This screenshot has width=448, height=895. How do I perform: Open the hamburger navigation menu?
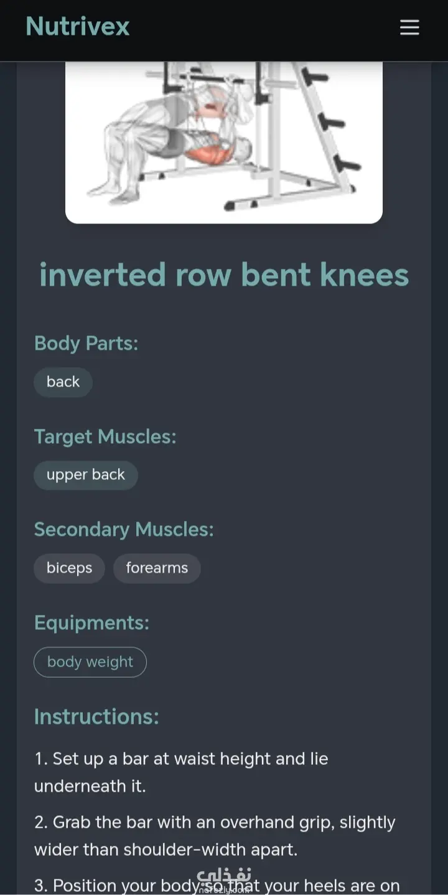point(409,27)
